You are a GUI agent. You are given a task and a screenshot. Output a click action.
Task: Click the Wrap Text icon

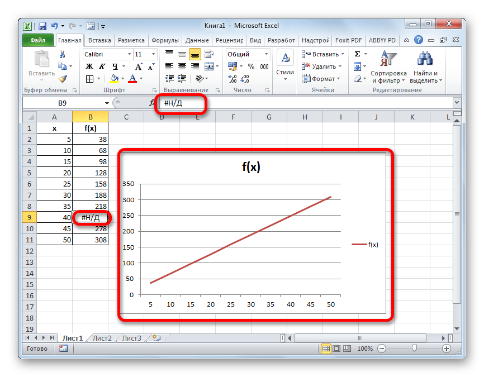click(x=209, y=54)
